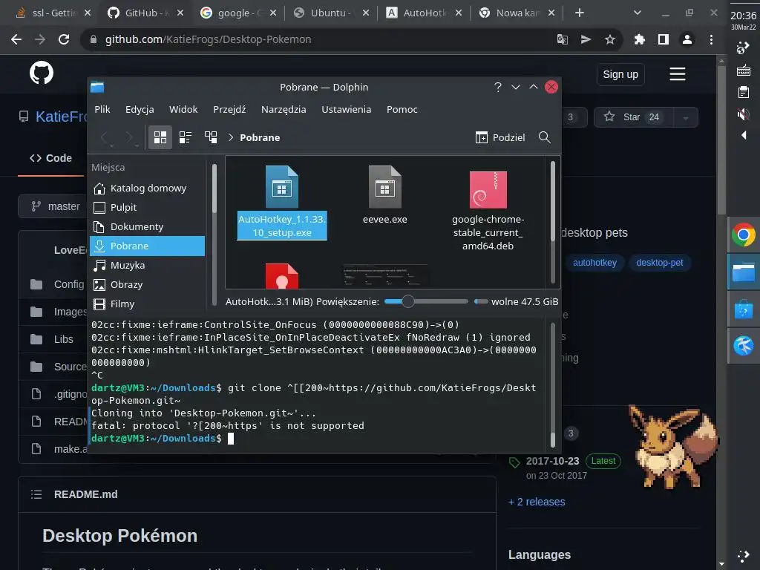760x570 pixels.
Task: Toggle muted volume in system tray
Action: pos(743,114)
